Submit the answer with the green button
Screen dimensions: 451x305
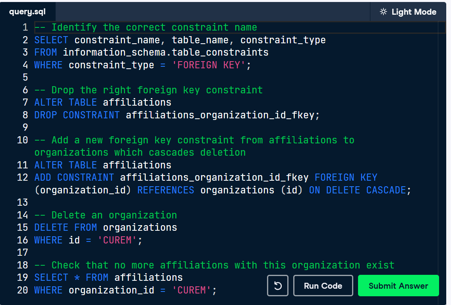(399, 286)
